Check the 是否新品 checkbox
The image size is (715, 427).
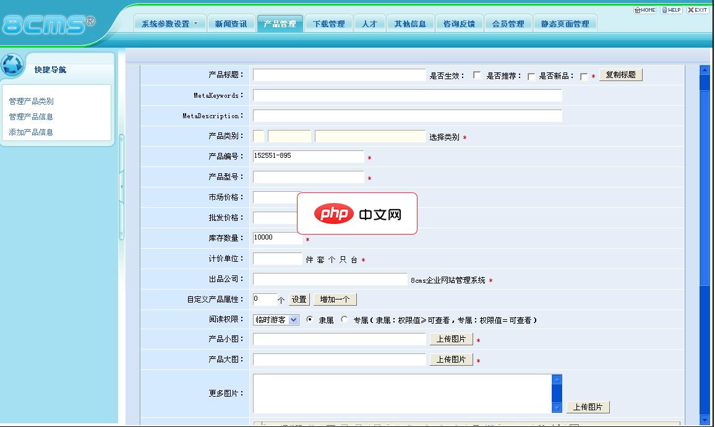583,76
